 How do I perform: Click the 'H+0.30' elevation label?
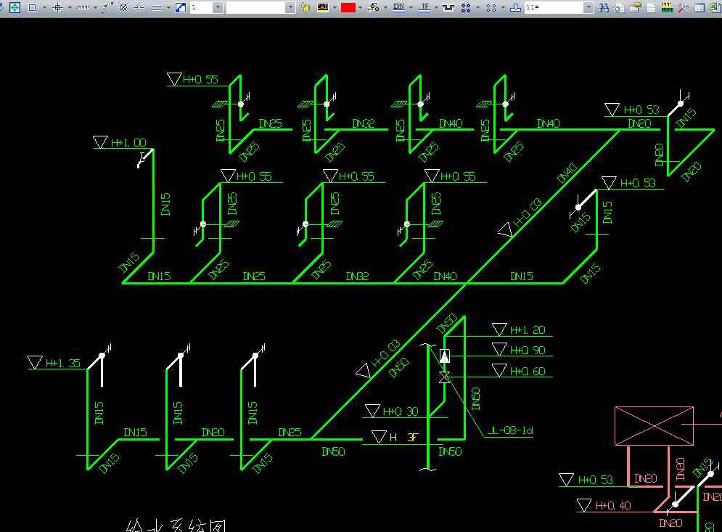click(401, 412)
